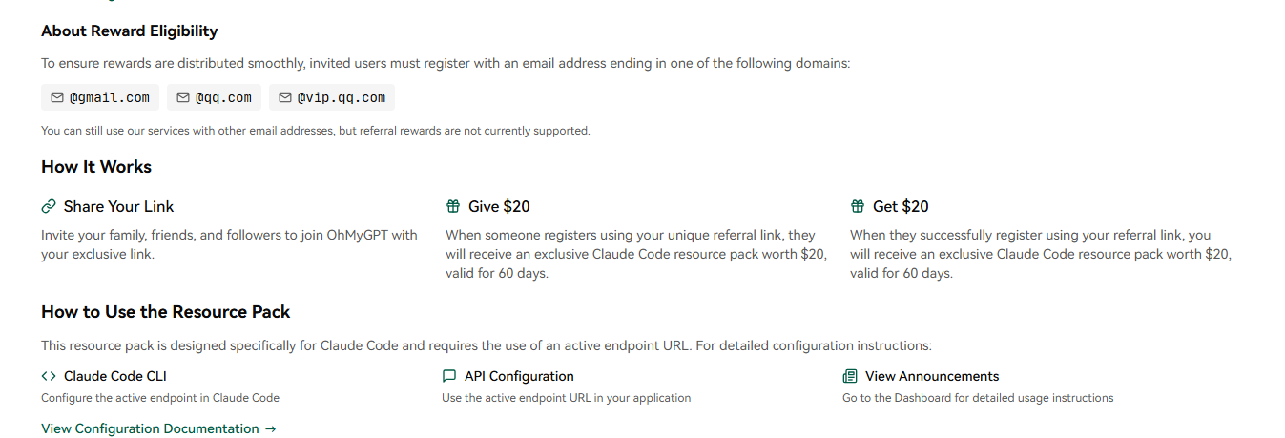Click the gift icon next to Give $20
1285x438 pixels.
pyautogui.click(x=453, y=206)
